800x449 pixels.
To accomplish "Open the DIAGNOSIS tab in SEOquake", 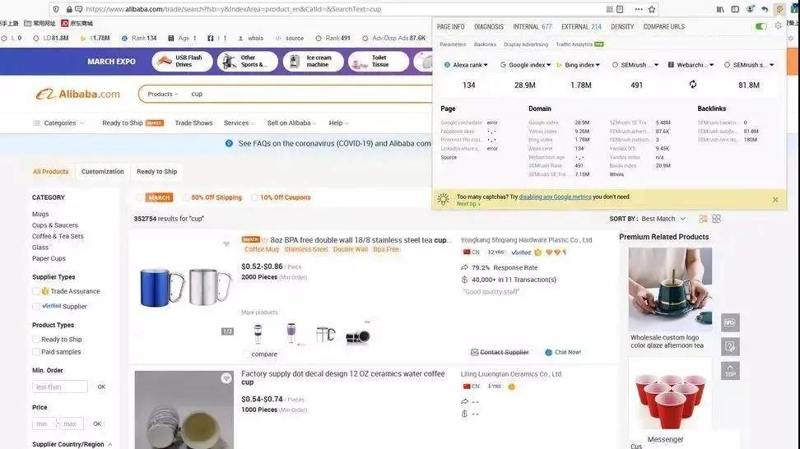I will pyautogui.click(x=489, y=27).
